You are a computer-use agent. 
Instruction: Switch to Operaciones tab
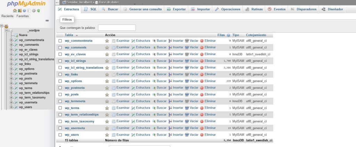(227, 9)
